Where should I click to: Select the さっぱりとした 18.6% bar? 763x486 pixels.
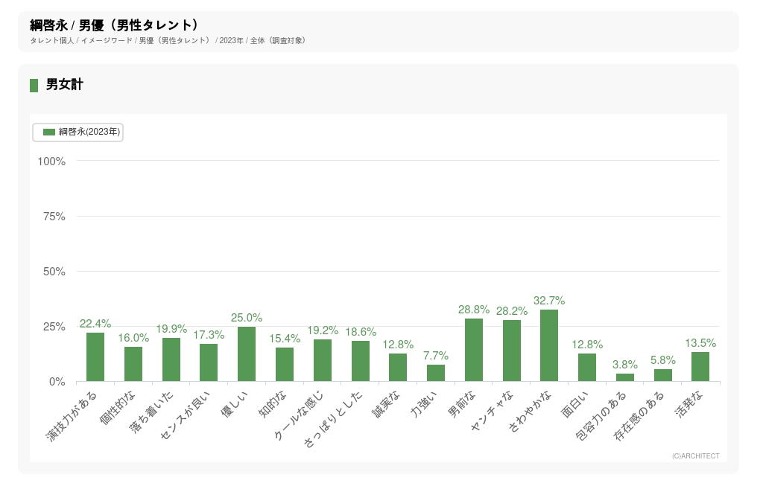(361, 361)
